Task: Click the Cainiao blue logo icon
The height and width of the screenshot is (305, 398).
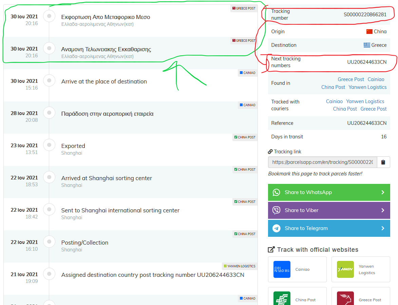Action: pos(282,269)
